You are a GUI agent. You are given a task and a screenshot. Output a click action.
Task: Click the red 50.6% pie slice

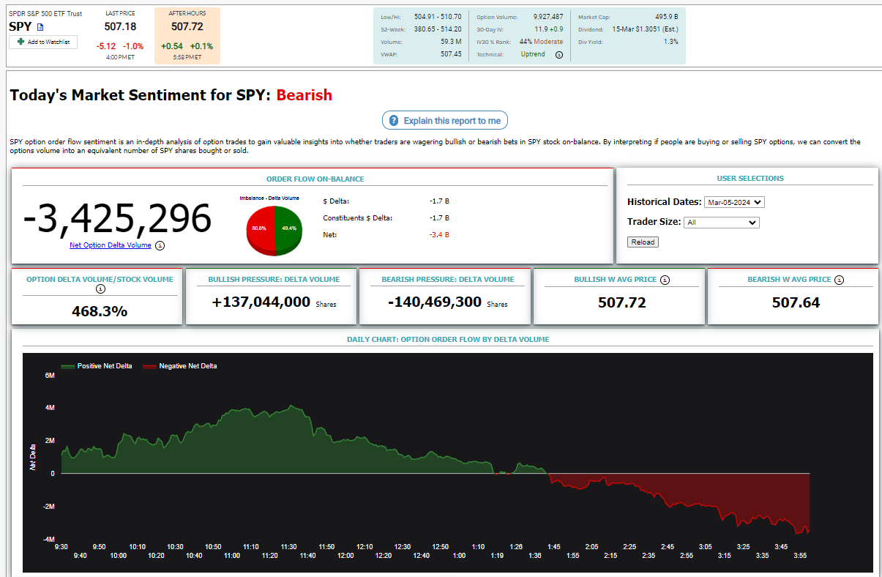[x=259, y=229]
